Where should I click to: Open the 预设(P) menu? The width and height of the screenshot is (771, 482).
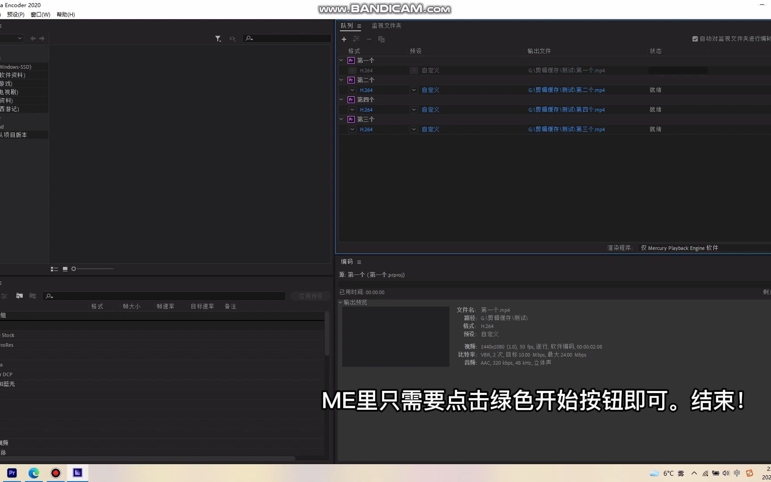coord(16,15)
